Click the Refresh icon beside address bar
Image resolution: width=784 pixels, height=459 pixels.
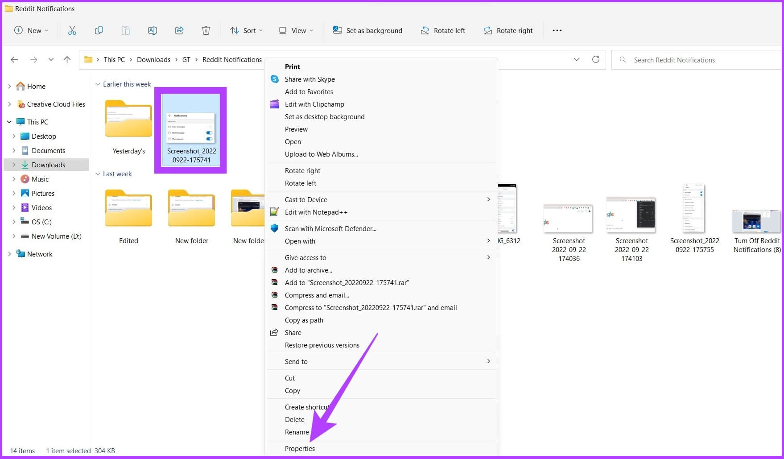click(595, 59)
